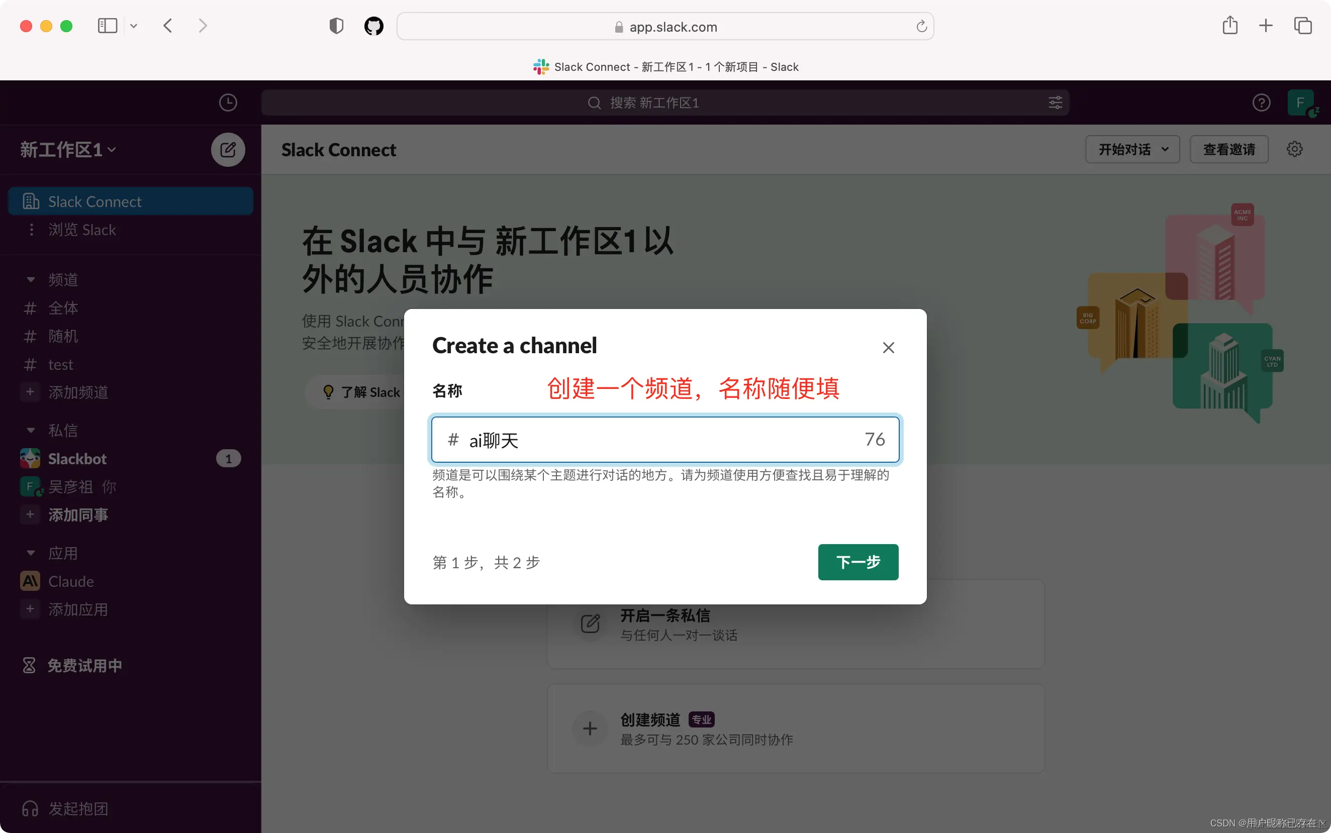1331x833 pixels.
Task: Open the 随机 channel
Action: (x=131, y=336)
